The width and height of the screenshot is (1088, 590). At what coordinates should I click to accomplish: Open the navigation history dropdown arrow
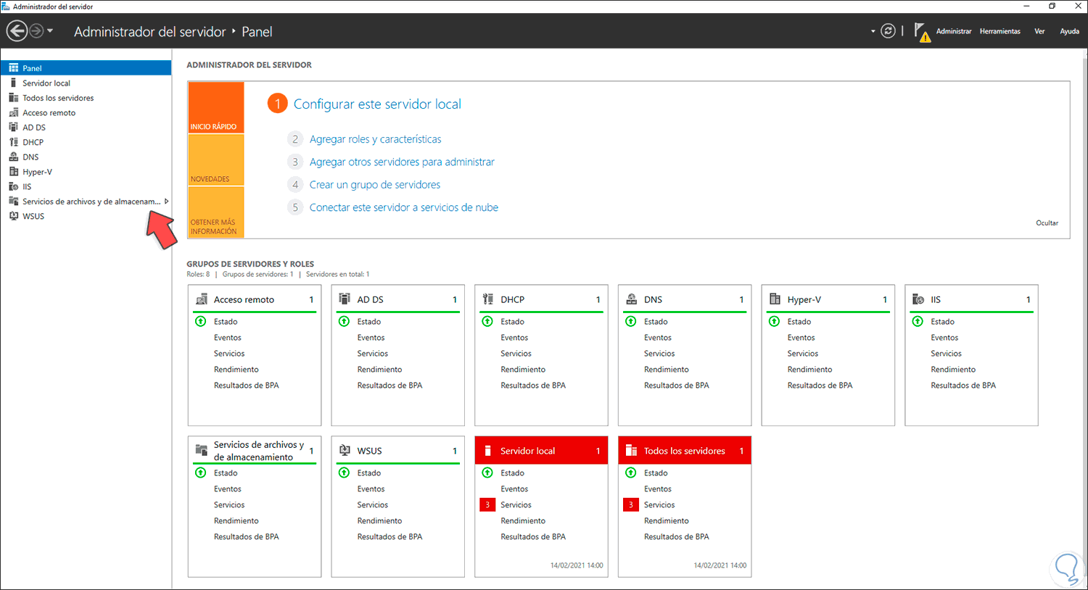[x=50, y=31]
